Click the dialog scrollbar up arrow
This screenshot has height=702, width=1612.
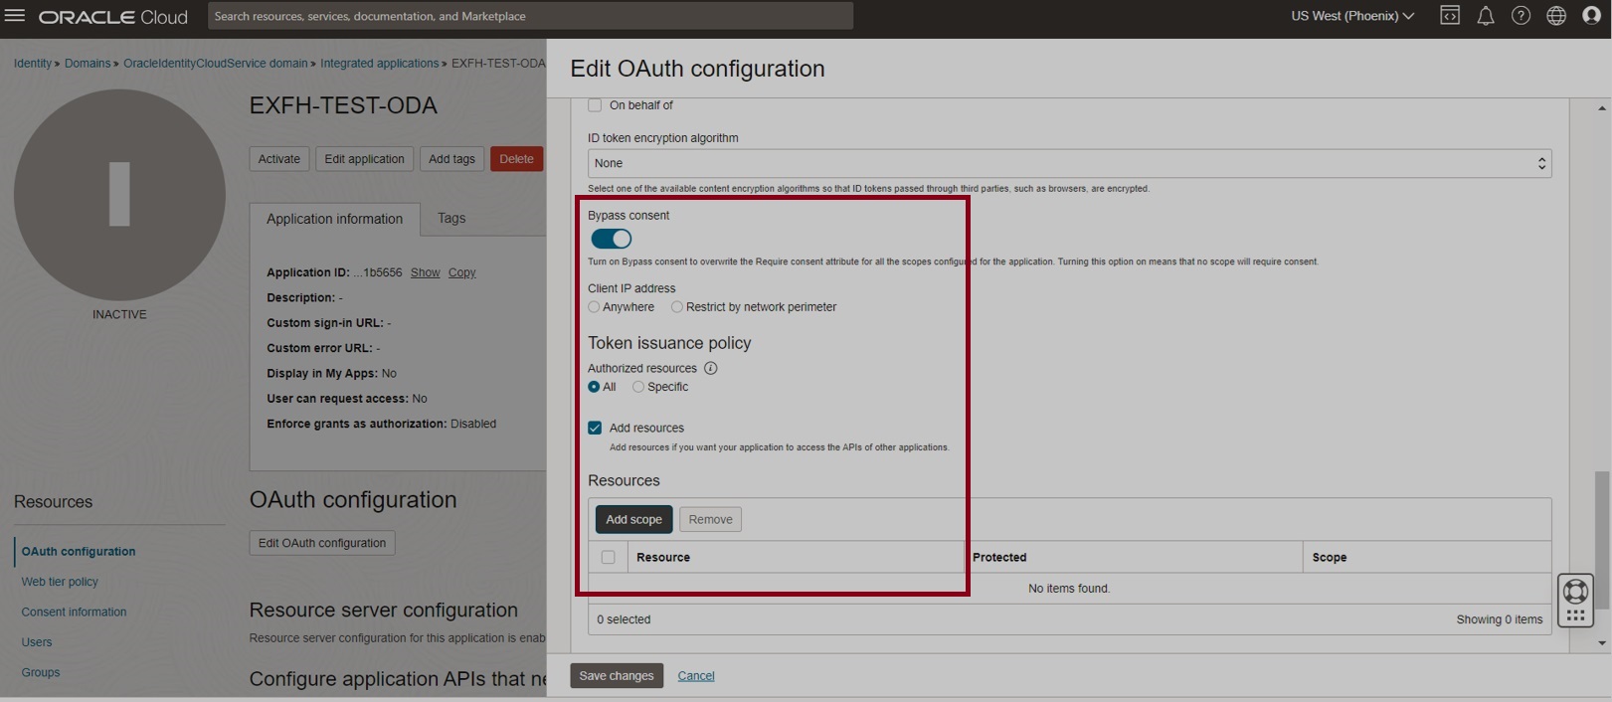1602,107
